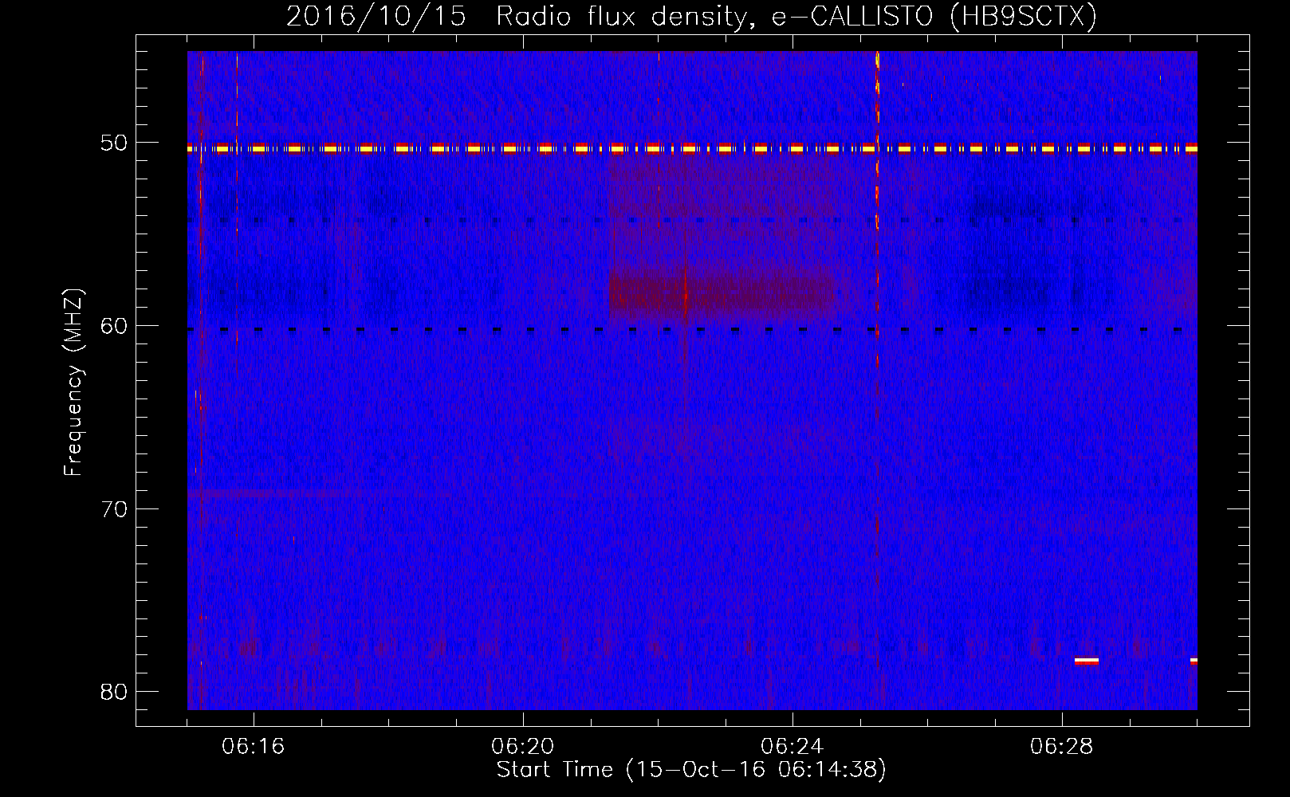Image resolution: width=1290 pixels, height=797 pixels.
Task: Click the 06:20 time tick label
Action: tap(523, 747)
